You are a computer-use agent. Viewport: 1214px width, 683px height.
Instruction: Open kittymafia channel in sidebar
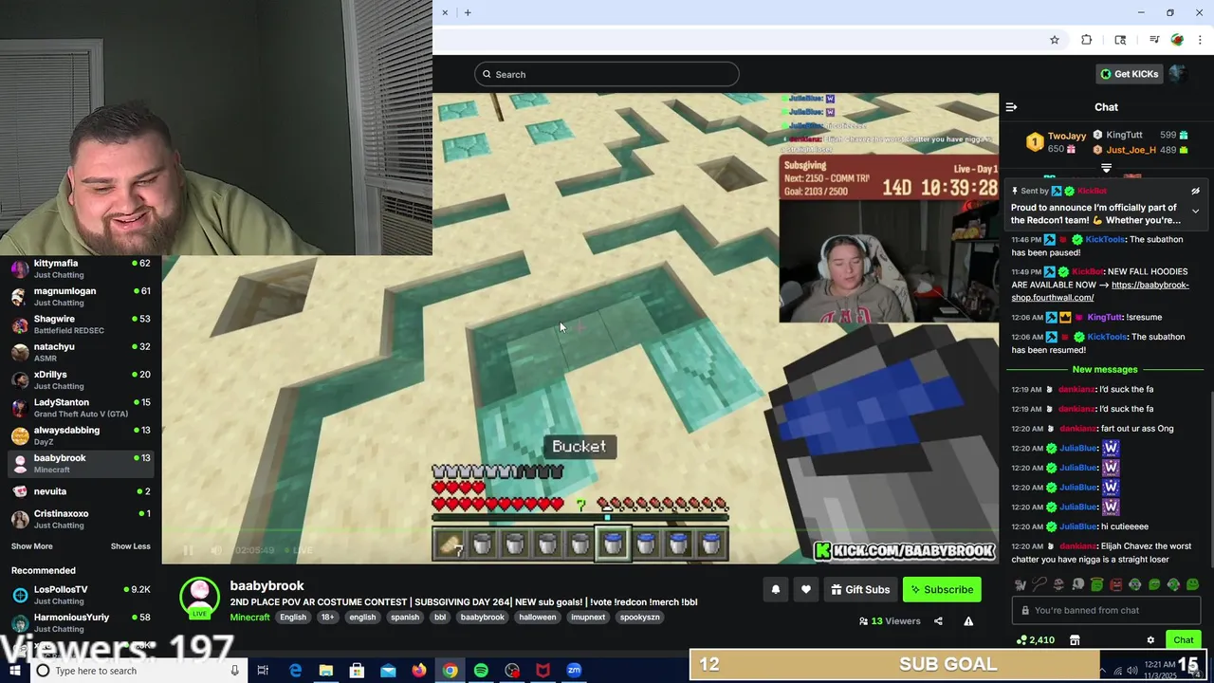[81, 268]
